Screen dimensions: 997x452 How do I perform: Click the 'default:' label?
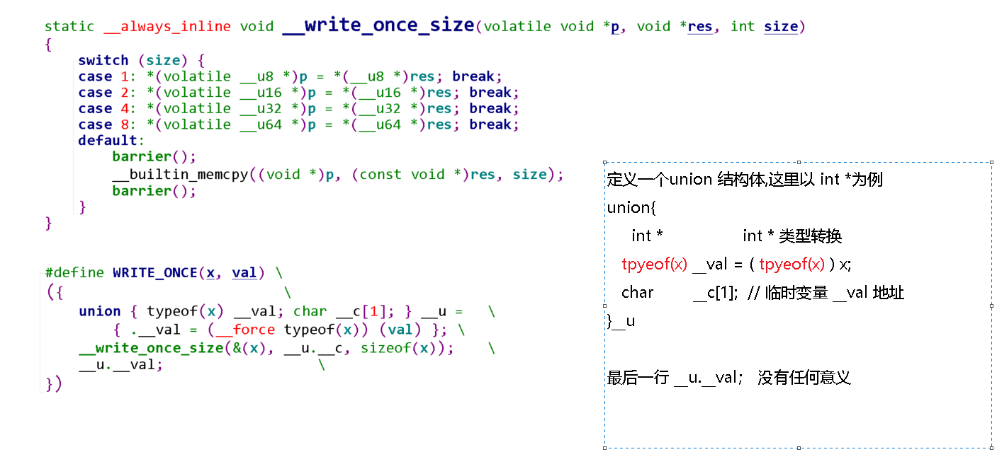coord(112,141)
